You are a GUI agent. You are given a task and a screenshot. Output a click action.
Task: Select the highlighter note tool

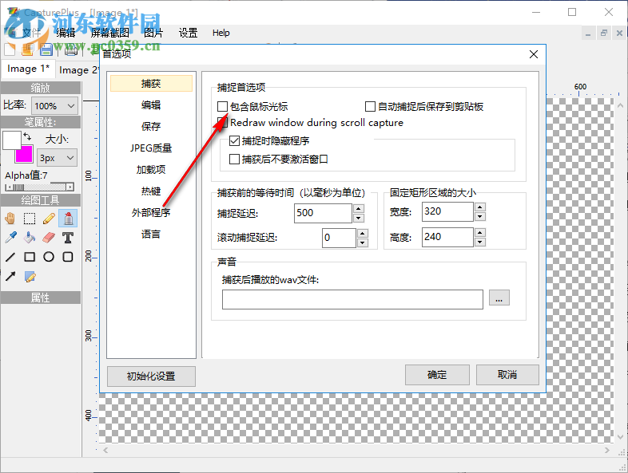(x=30, y=276)
